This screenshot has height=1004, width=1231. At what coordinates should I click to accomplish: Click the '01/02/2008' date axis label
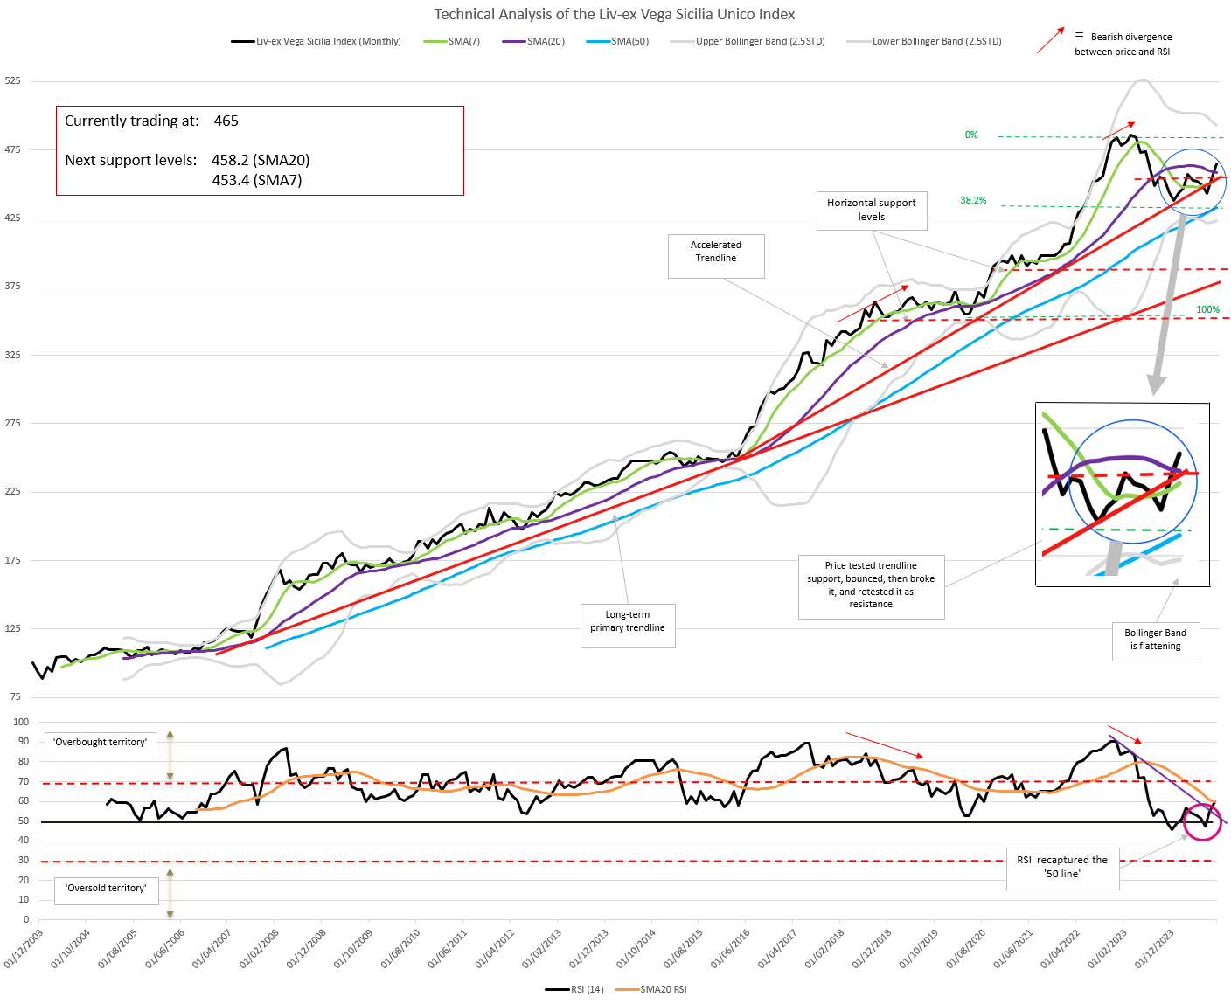260,948
